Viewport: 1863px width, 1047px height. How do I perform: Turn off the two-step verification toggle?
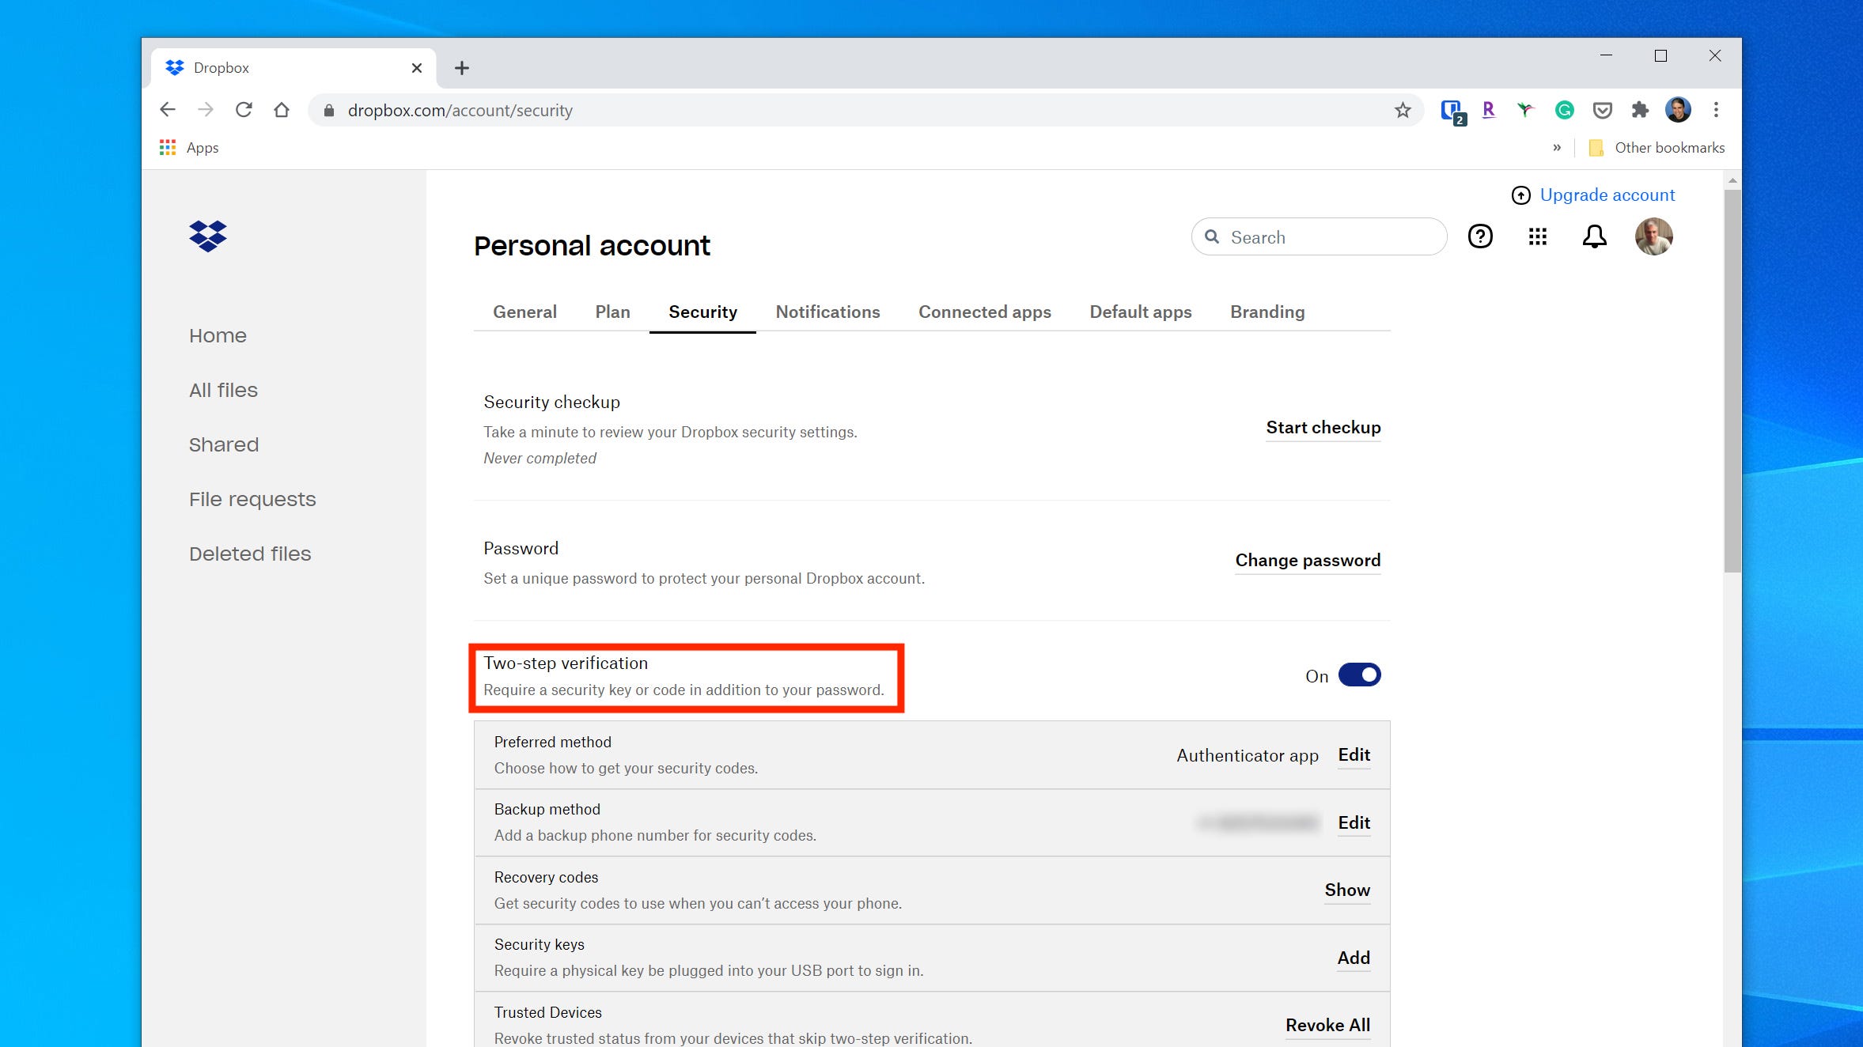point(1359,675)
